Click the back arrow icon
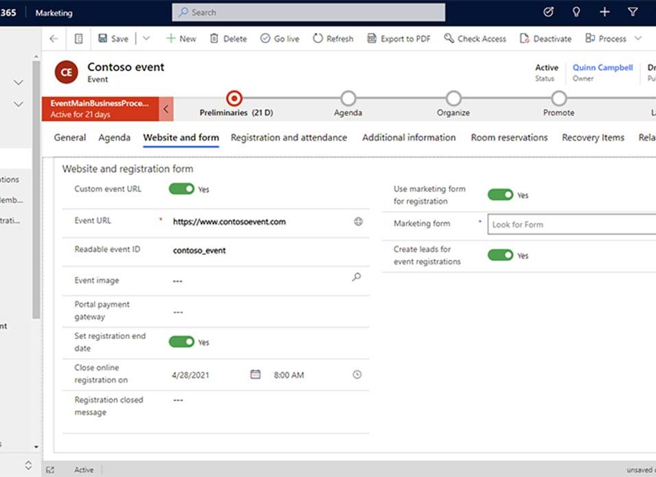The image size is (656, 477). (x=53, y=38)
